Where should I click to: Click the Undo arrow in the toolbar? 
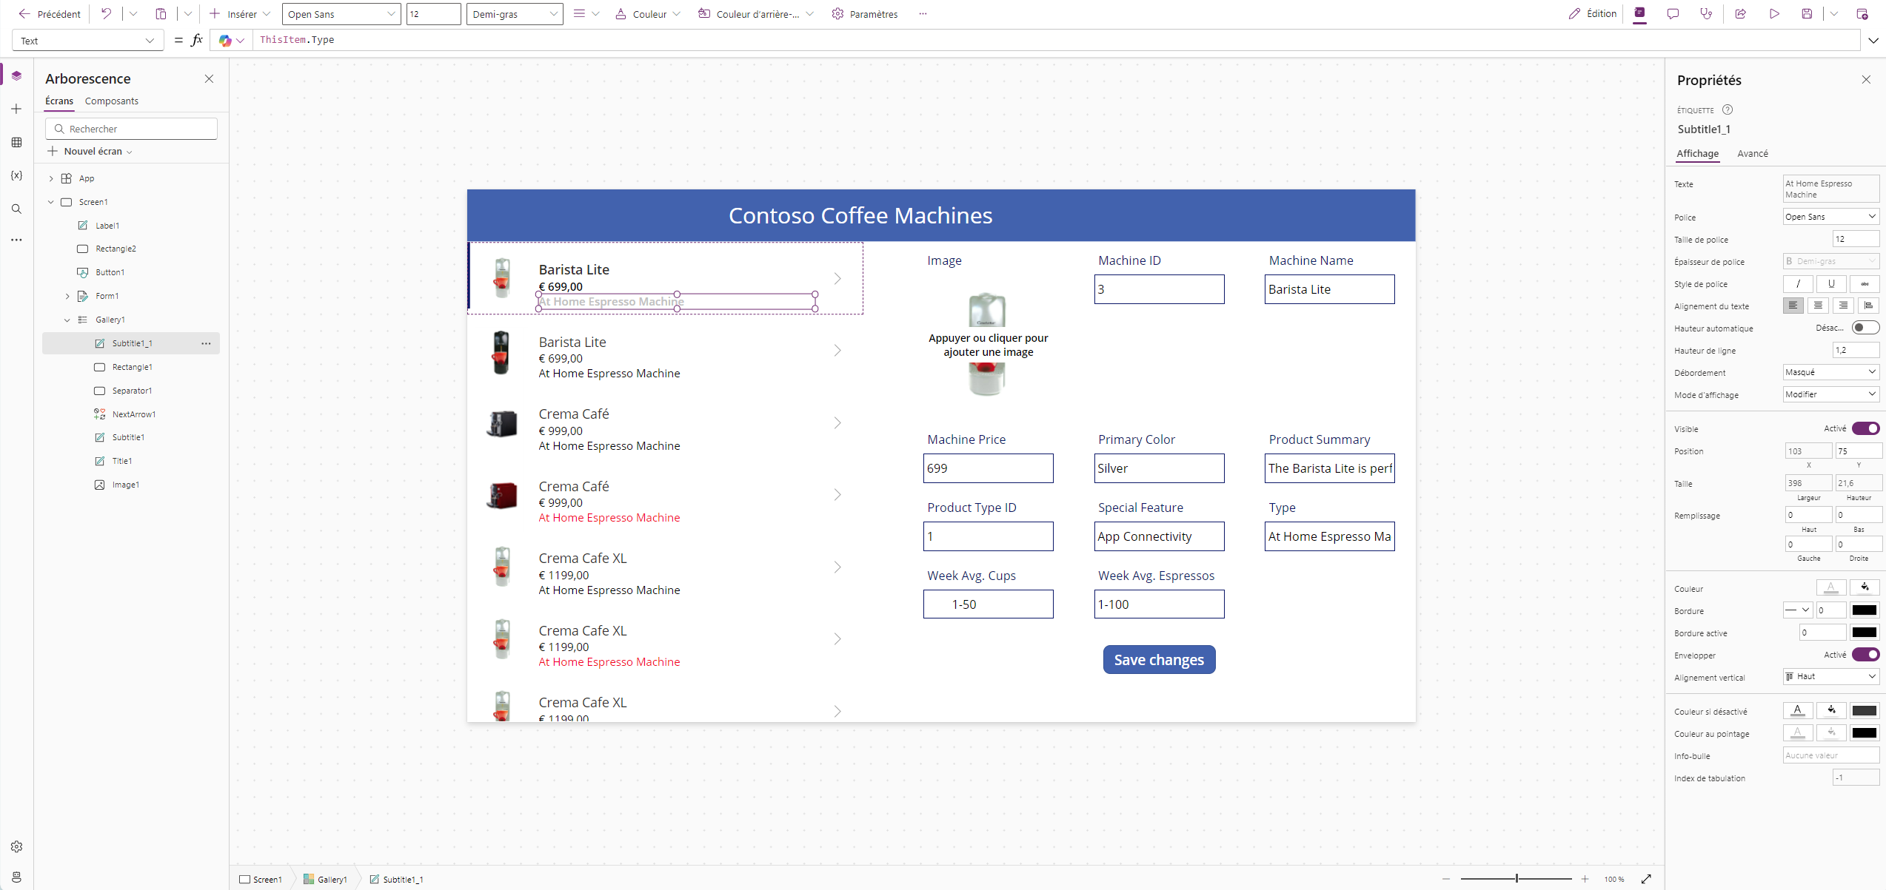pos(107,13)
